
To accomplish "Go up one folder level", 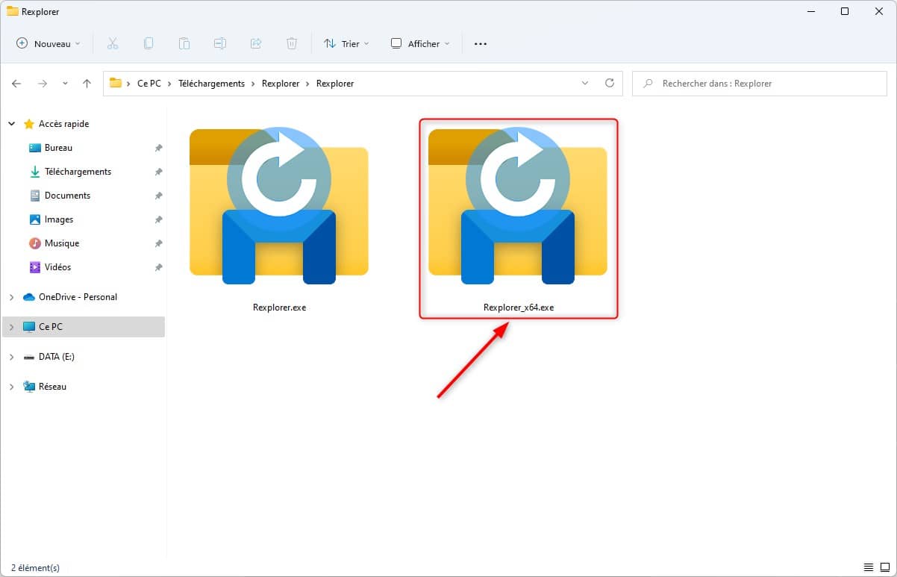I will tap(87, 84).
